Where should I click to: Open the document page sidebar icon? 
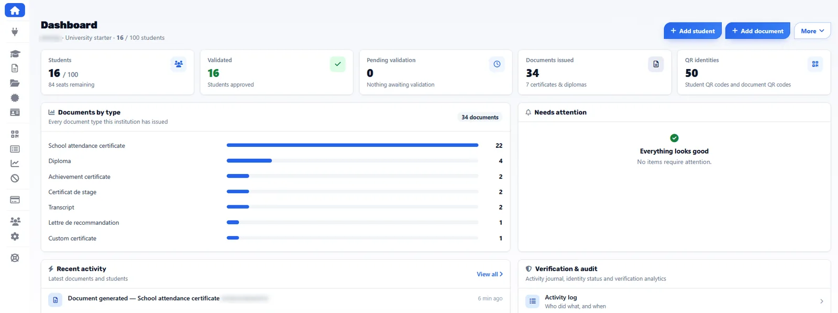15,68
